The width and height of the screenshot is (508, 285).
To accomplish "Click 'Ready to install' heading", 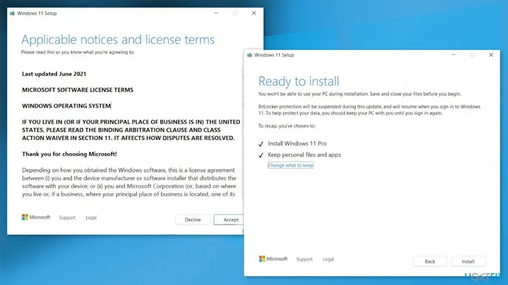I will [298, 81].
